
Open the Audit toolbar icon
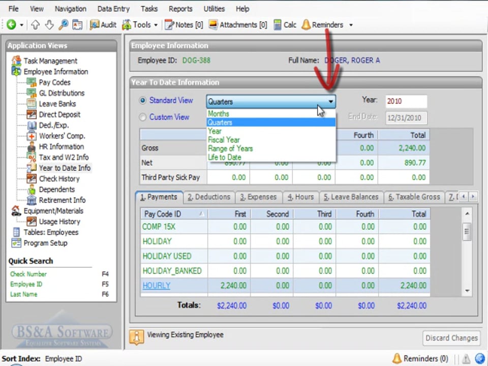pos(103,24)
